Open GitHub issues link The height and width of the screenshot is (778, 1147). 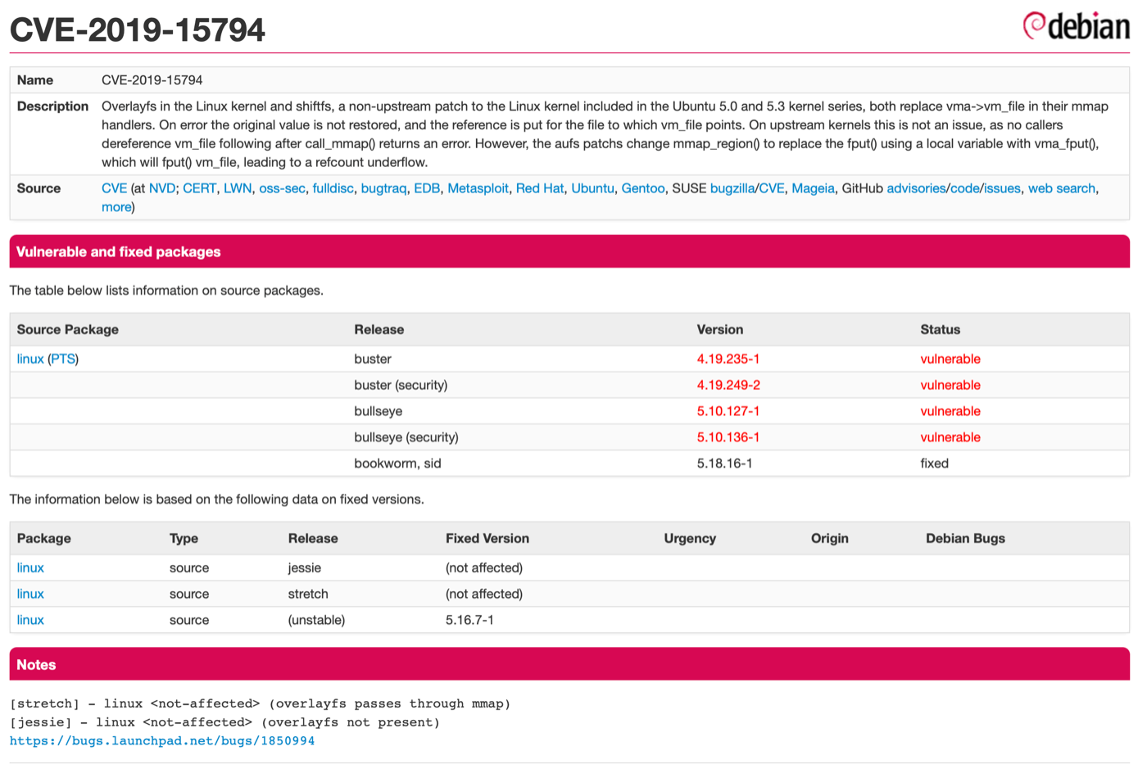(x=1002, y=188)
